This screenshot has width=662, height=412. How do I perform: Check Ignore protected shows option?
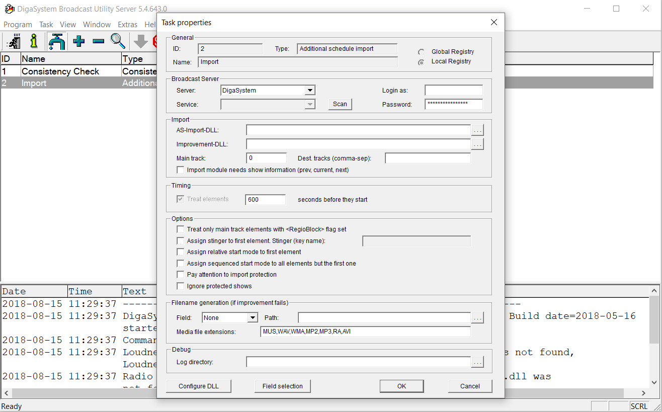(181, 286)
